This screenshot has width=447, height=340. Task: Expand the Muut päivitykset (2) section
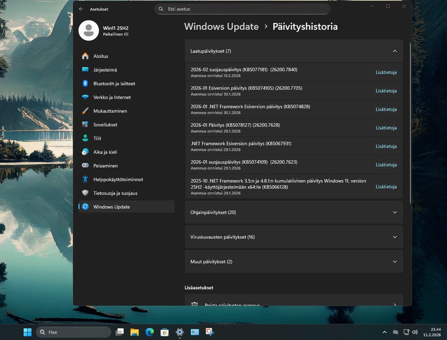pos(394,262)
